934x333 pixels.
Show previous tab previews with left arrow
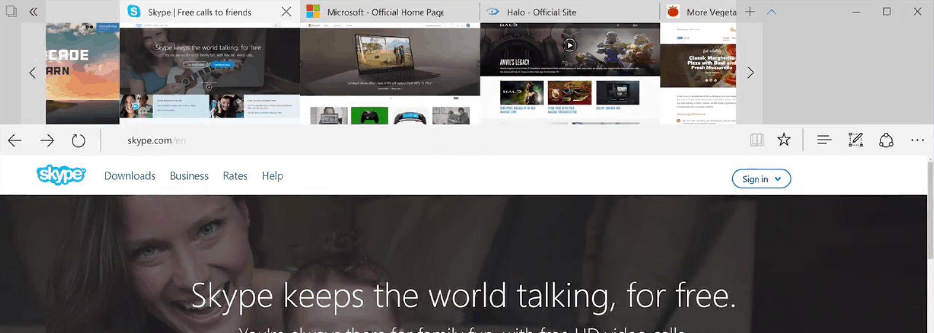pyautogui.click(x=33, y=73)
